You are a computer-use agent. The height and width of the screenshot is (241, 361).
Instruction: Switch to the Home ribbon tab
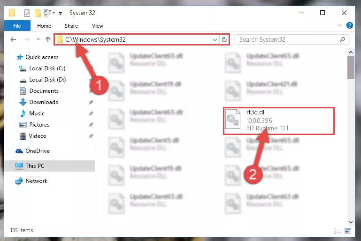pos(44,26)
